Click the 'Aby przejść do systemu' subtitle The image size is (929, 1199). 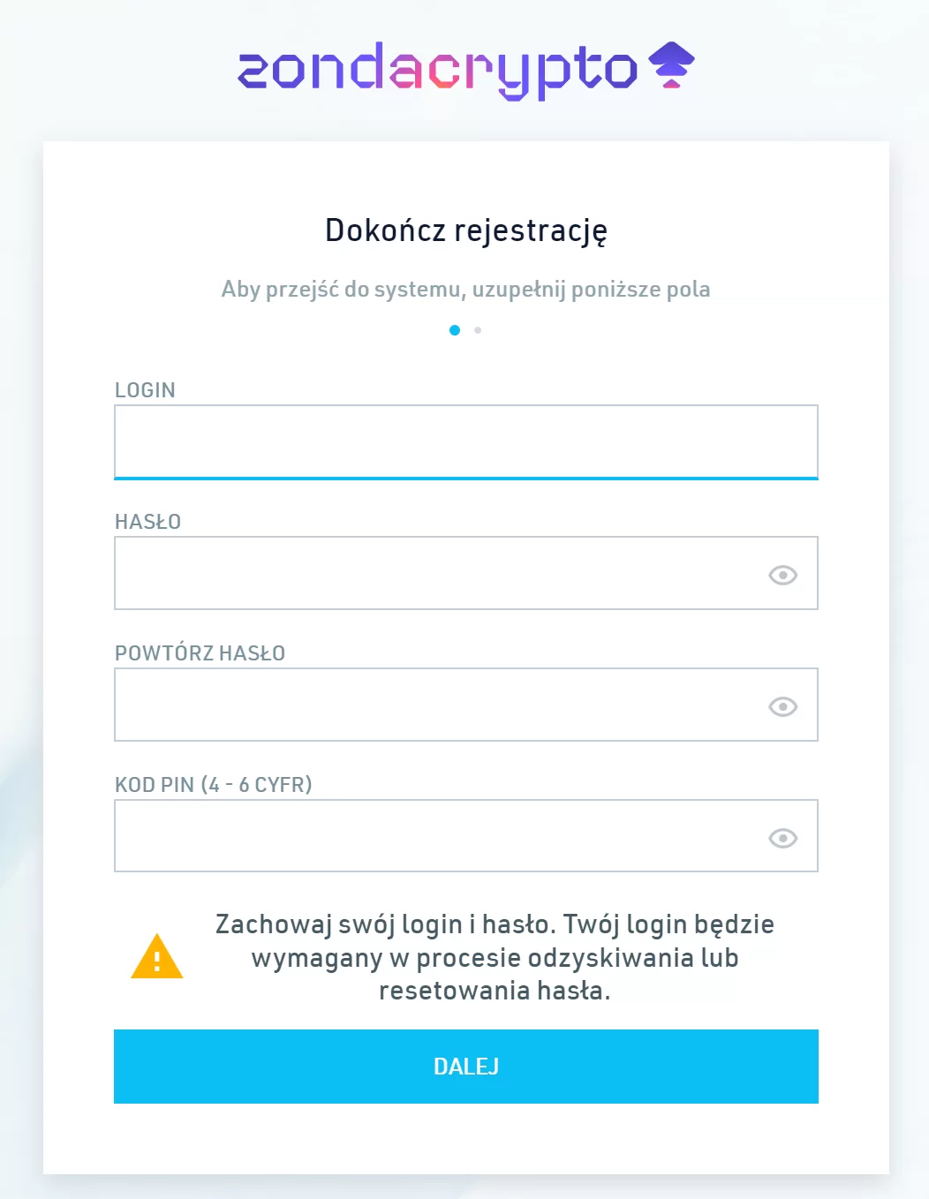(465, 290)
